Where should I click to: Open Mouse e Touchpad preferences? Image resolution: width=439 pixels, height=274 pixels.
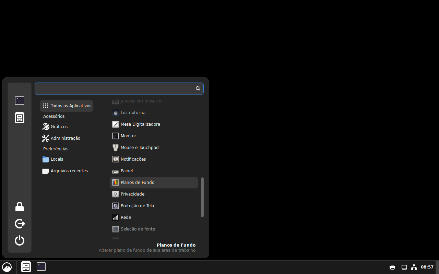(139, 148)
